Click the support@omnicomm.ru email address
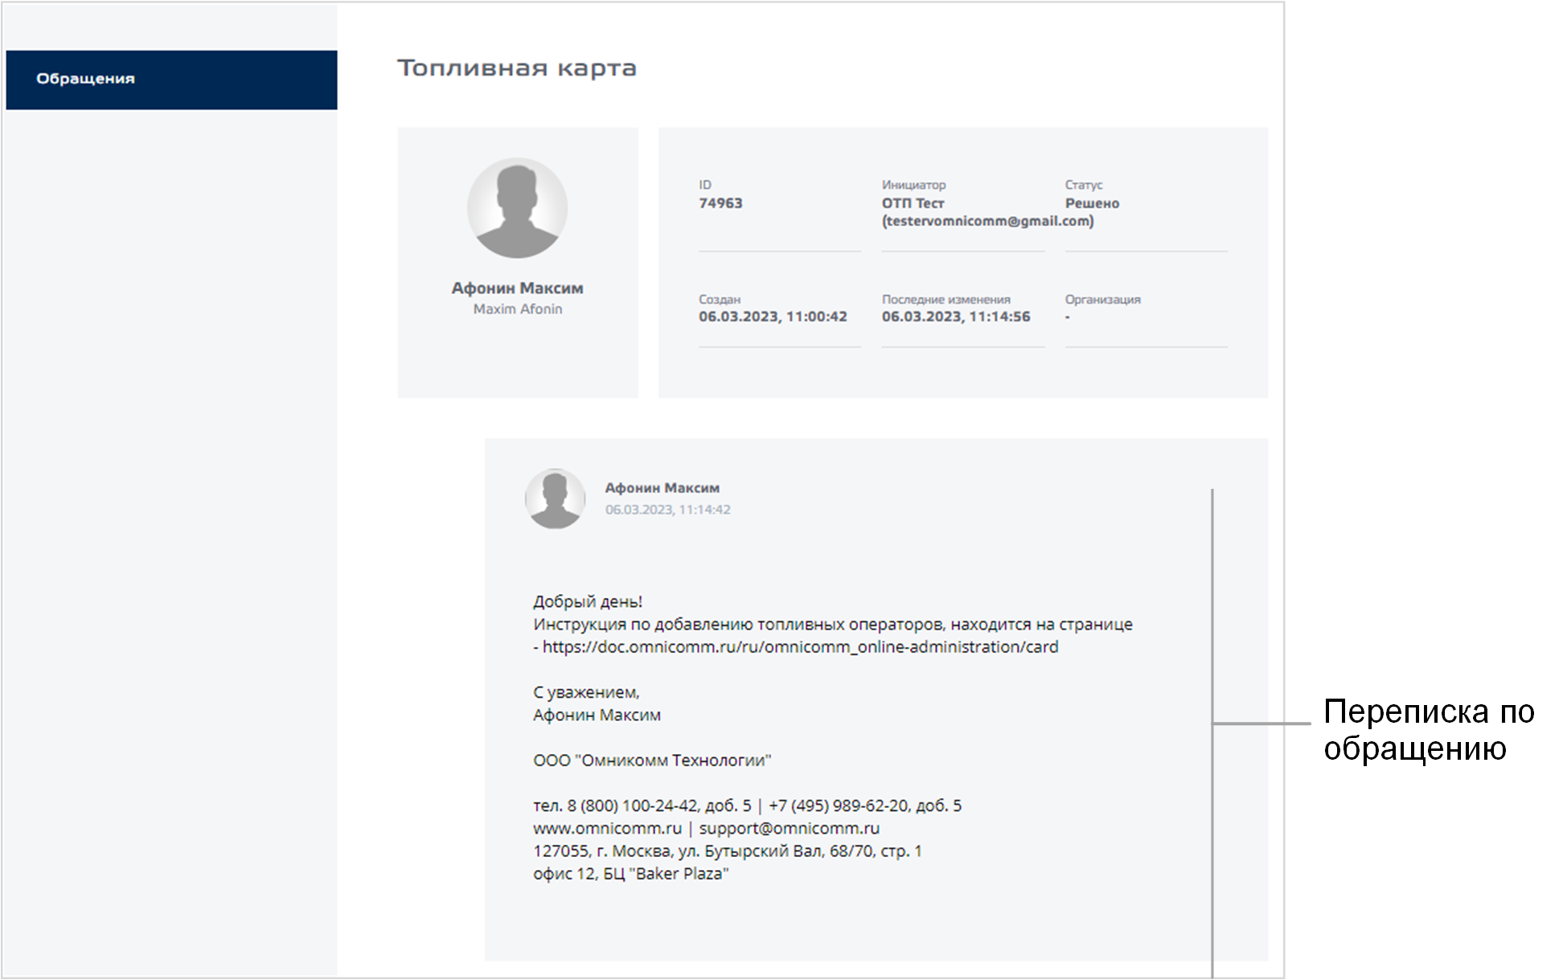This screenshot has height=980, width=1563. click(790, 828)
